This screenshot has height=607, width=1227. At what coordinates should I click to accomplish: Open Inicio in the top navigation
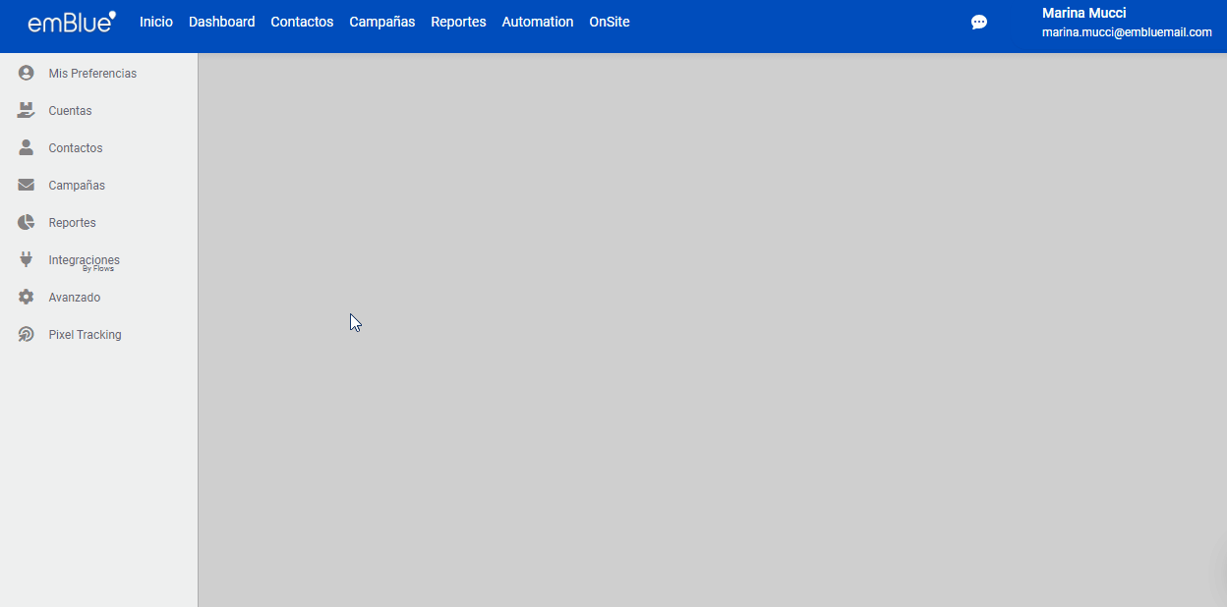coord(156,22)
